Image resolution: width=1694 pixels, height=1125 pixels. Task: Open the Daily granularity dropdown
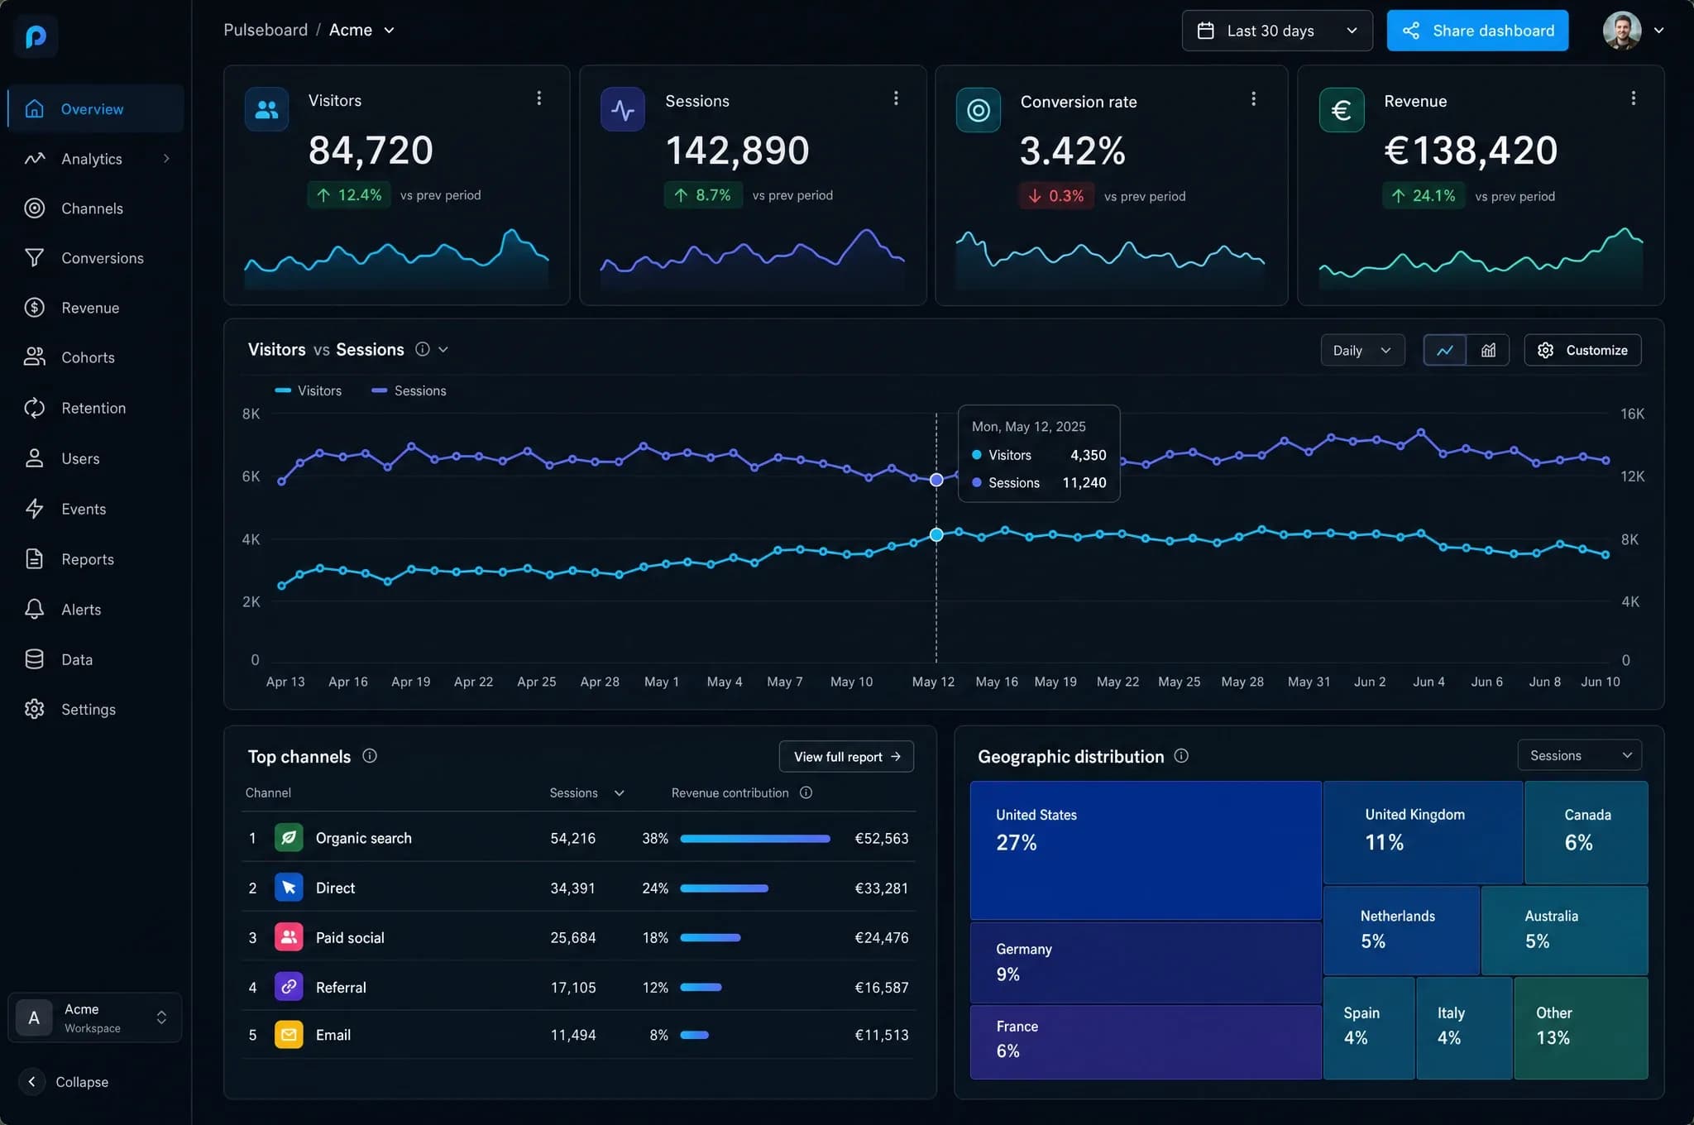point(1362,351)
